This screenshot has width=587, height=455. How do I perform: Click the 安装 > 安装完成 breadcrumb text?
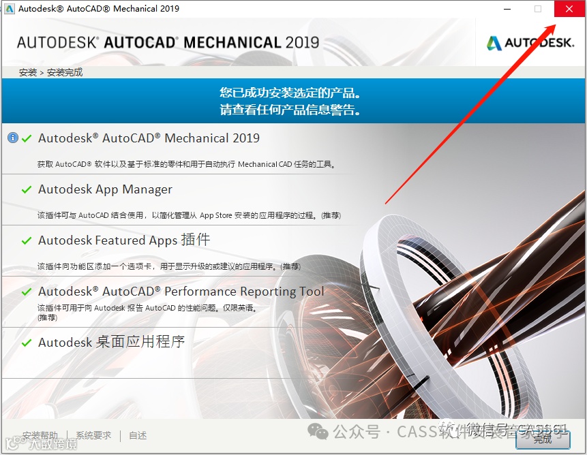tap(51, 72)
